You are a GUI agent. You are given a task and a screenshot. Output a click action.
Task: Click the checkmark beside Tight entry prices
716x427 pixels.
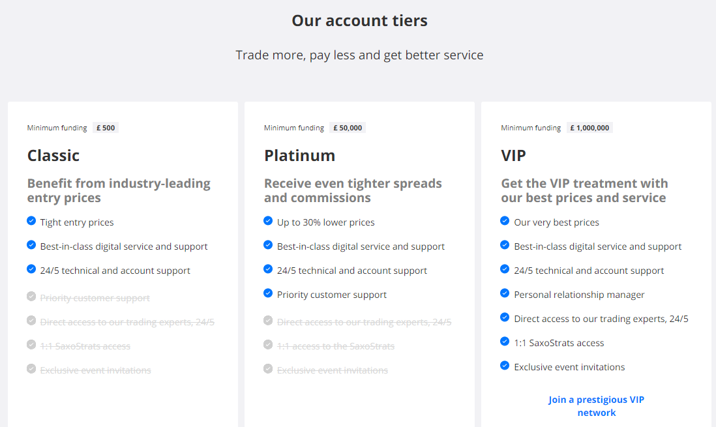tap(31, 222)
